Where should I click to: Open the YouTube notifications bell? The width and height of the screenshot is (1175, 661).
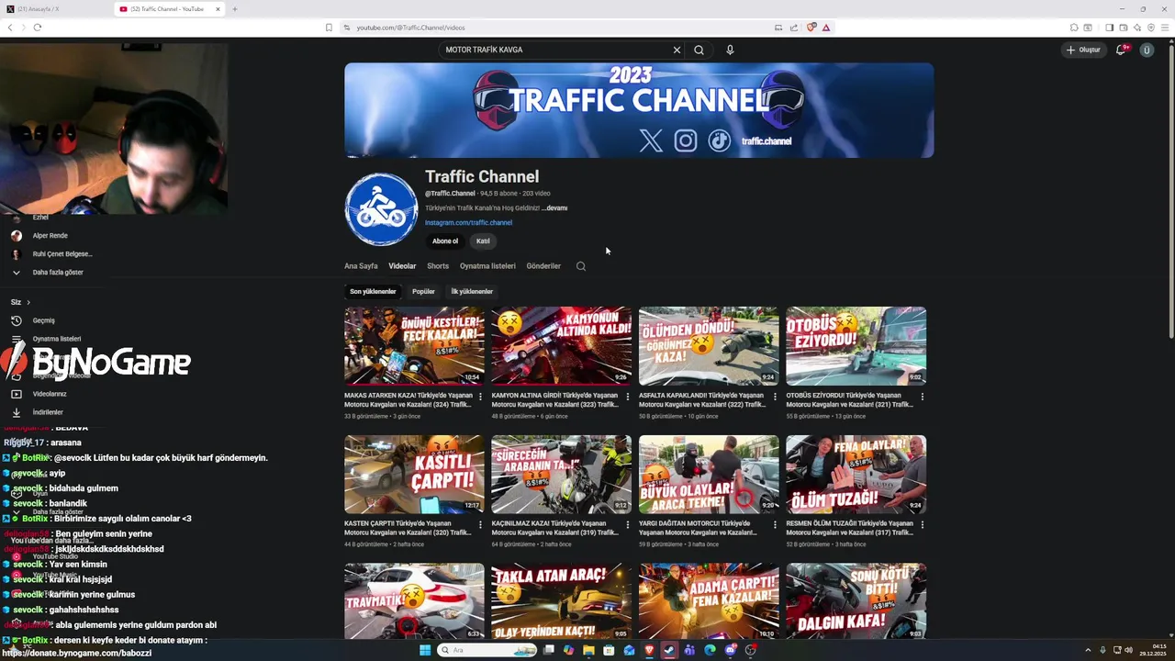[1121, 50]
